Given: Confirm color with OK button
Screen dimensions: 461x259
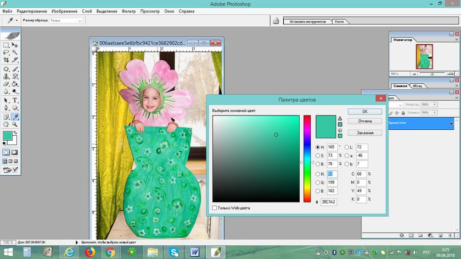Looking at the screenshot, I should tap(365, 112).
